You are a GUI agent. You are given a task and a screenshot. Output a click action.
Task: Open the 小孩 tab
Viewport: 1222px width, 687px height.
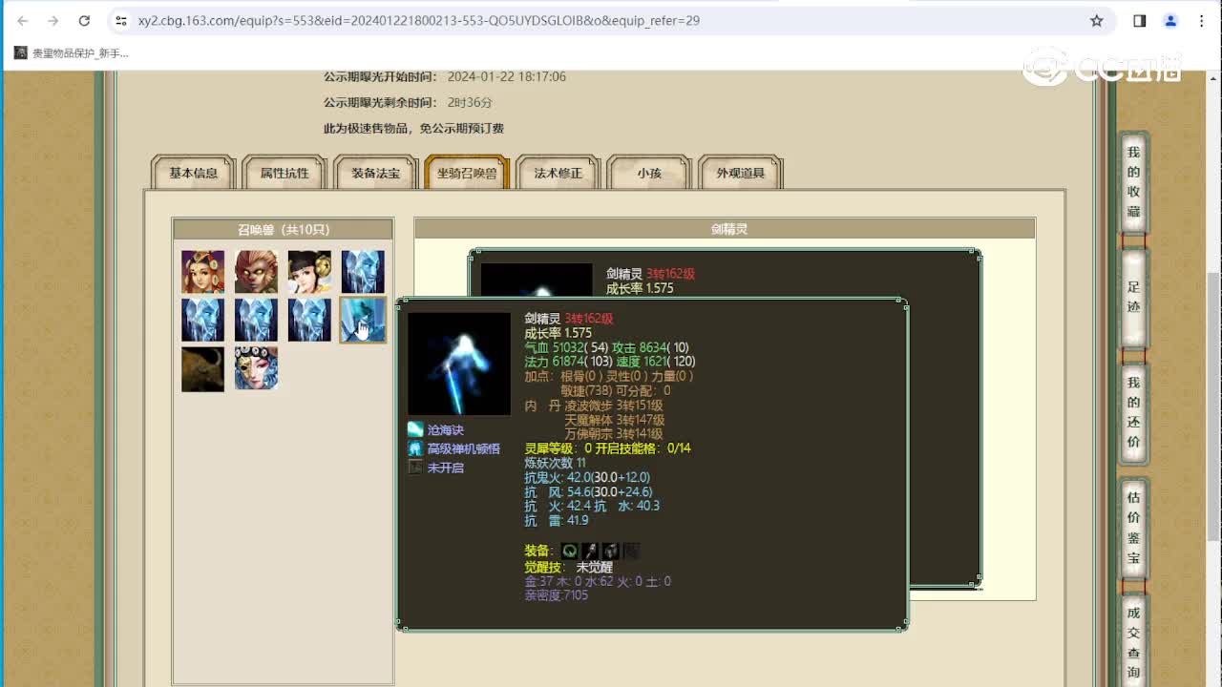coord(649,173)
